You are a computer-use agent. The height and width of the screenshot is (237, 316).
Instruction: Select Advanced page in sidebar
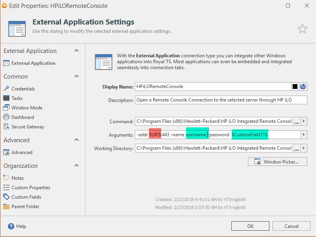pyautogui.click(x=22, y=152)
